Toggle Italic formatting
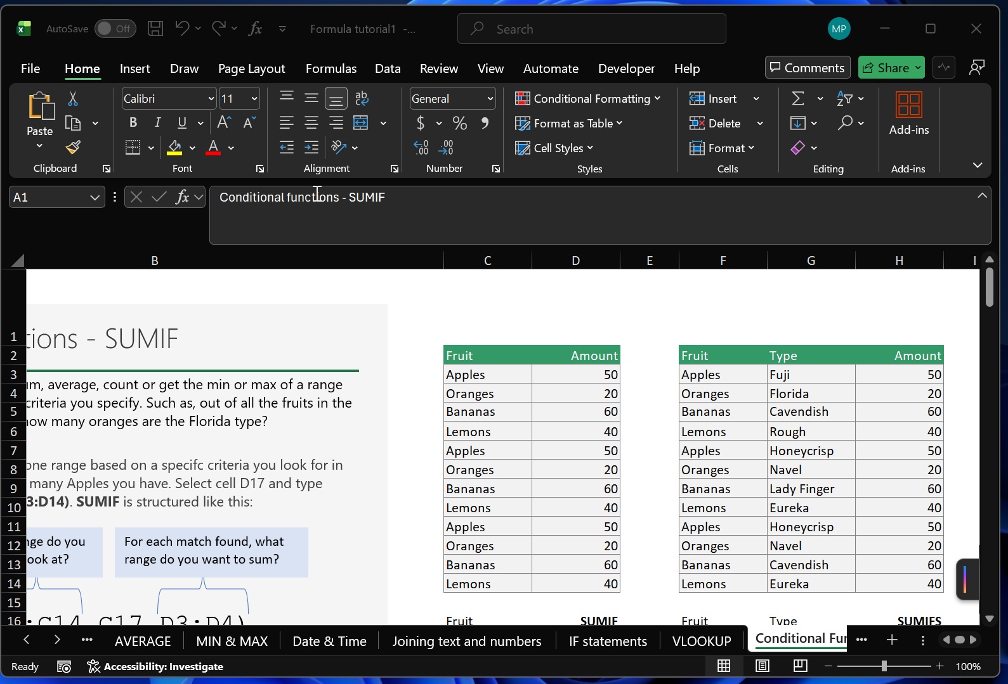The image size is (1008, 684). (x=157, y=122)
